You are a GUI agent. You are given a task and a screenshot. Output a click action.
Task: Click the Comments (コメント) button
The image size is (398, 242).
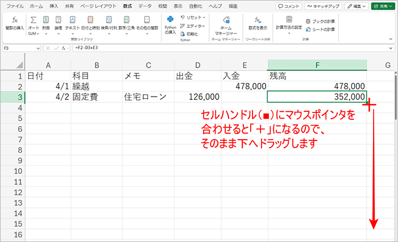[289, 6]
